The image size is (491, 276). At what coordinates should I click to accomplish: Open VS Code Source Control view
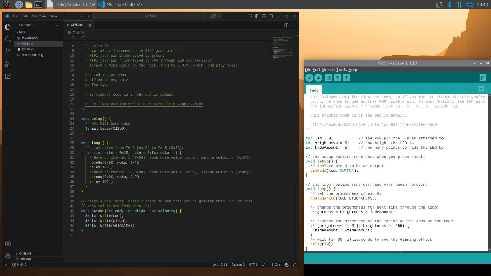point(8,52)
